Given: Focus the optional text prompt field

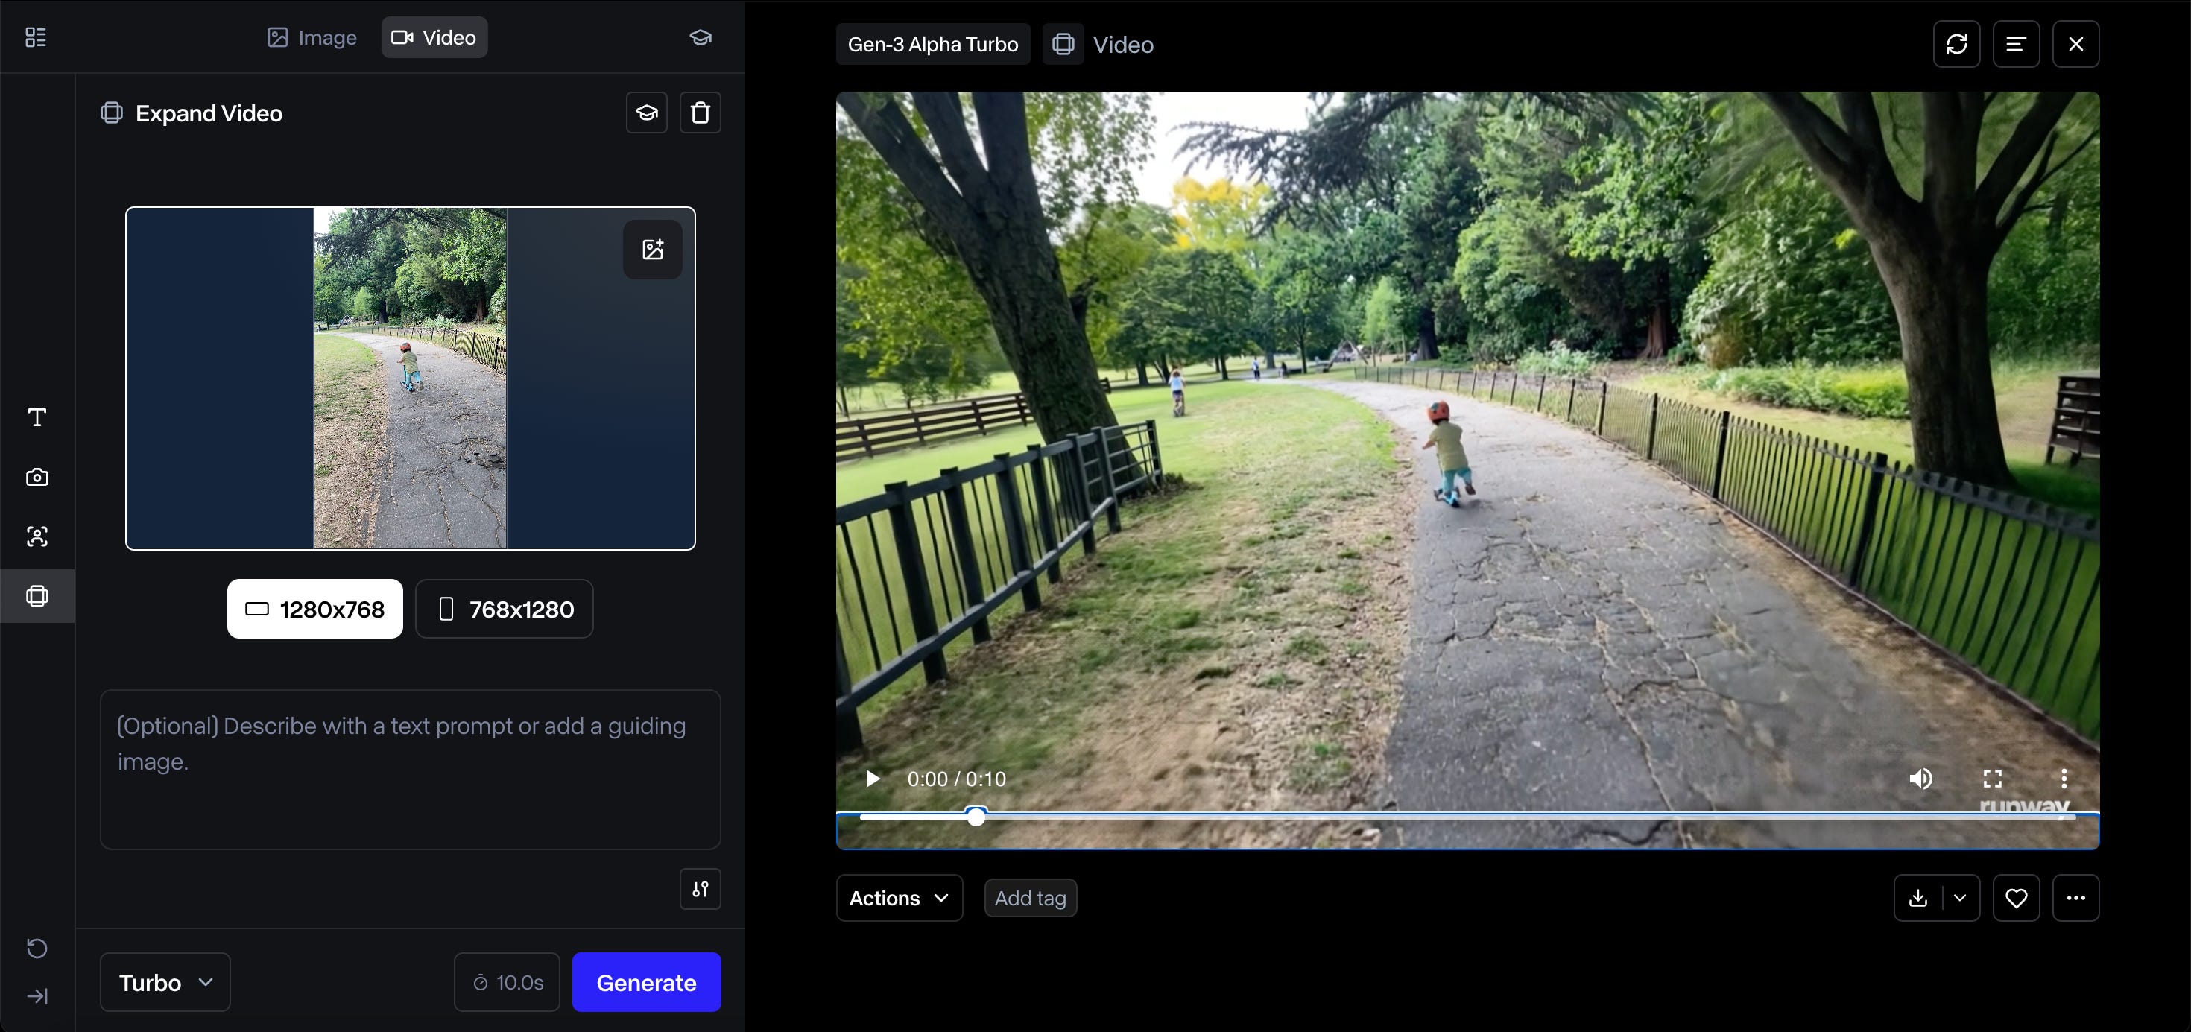Looking at the screenshot, I should point(410,769).
